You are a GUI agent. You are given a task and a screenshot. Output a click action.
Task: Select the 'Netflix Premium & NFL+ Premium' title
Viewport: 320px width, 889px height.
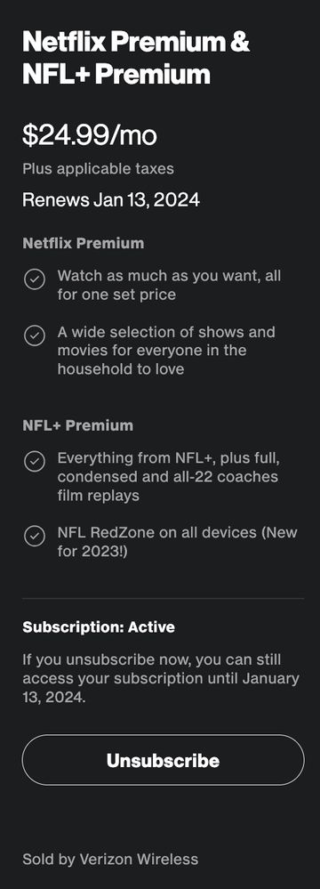pos(136,58)
